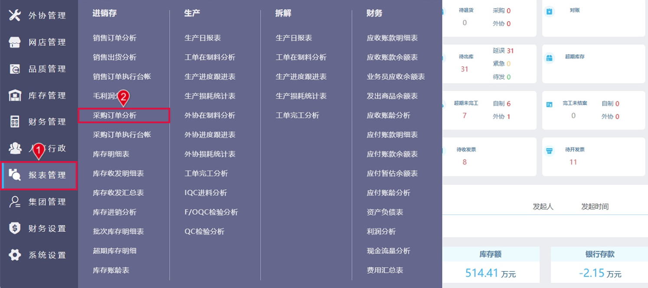
Task: Click the 系统设置 gear icon
Action: click(x=15, y=255)
